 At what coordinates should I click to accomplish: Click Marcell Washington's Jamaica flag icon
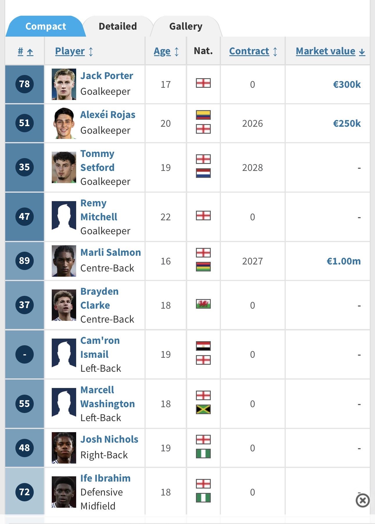[203, 409]
